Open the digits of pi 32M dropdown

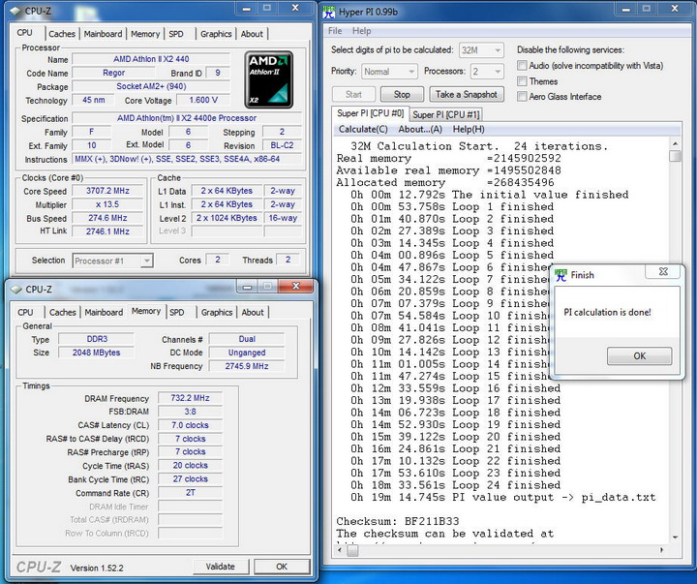point(481,50)
